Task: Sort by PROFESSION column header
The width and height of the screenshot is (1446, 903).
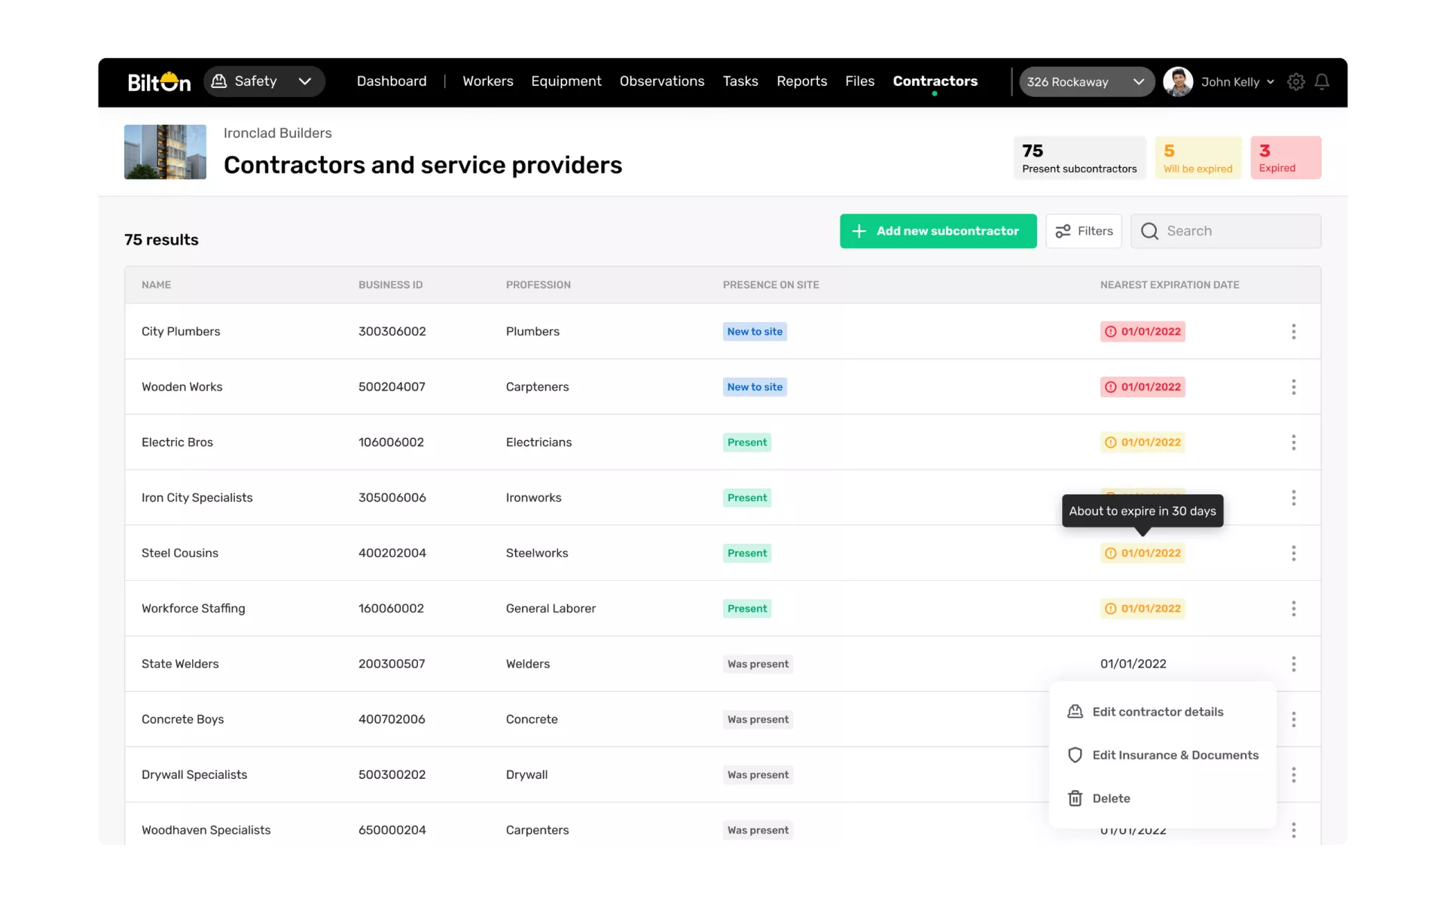Action: pyautogui.click(x=538, y=285)
